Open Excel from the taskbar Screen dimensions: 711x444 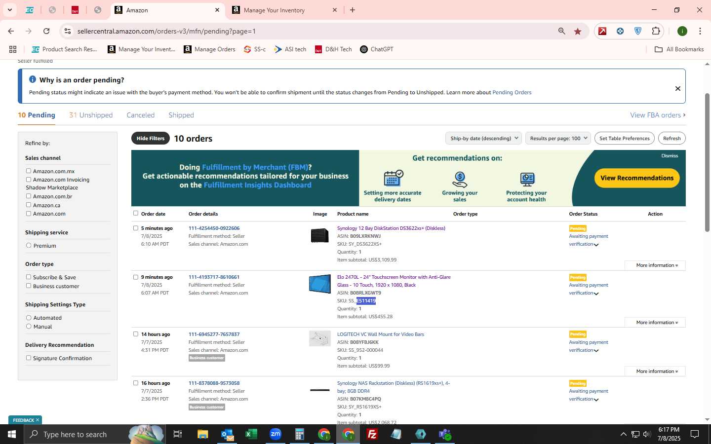click(x=251, y=434)
